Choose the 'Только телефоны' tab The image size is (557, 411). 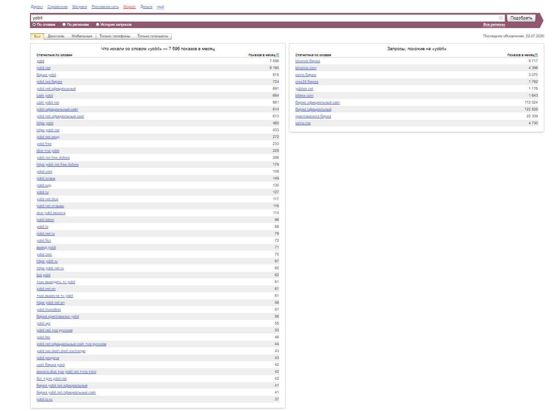(x=115, y=36)
